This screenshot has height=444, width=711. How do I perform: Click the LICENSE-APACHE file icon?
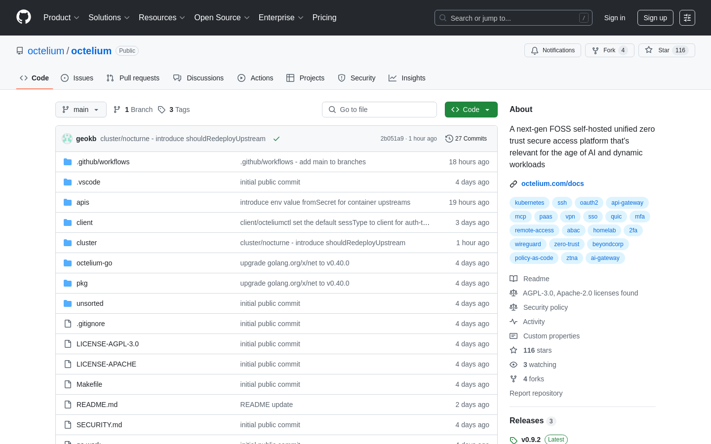click(x=68, y=364)
